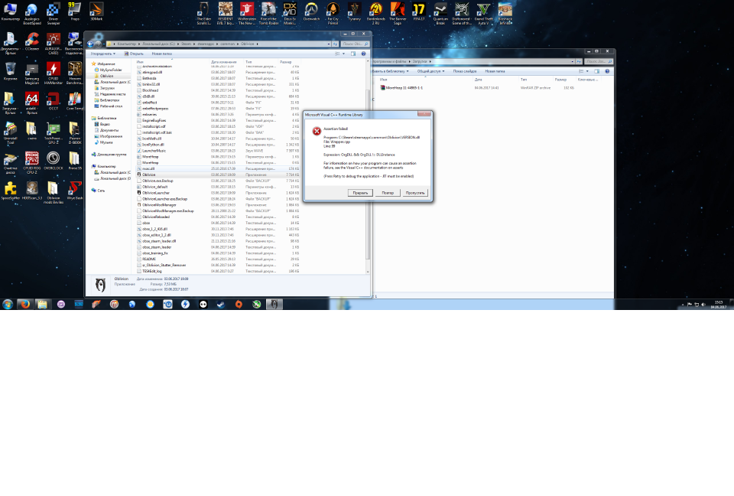Image resolution: width=734 pixels, height=496 pixels.
Task: Expand the Упорядочить (Organize) dropdown menu
Action: click(103, 54)
